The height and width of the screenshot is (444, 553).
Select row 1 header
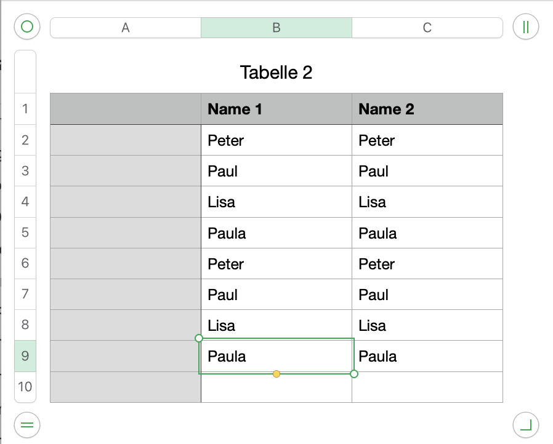[25, 109]
